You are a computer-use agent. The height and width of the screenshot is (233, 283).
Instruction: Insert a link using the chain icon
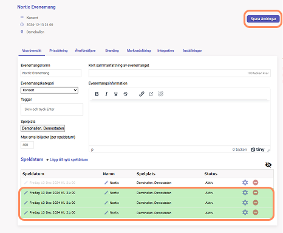(x=141, y=94)
